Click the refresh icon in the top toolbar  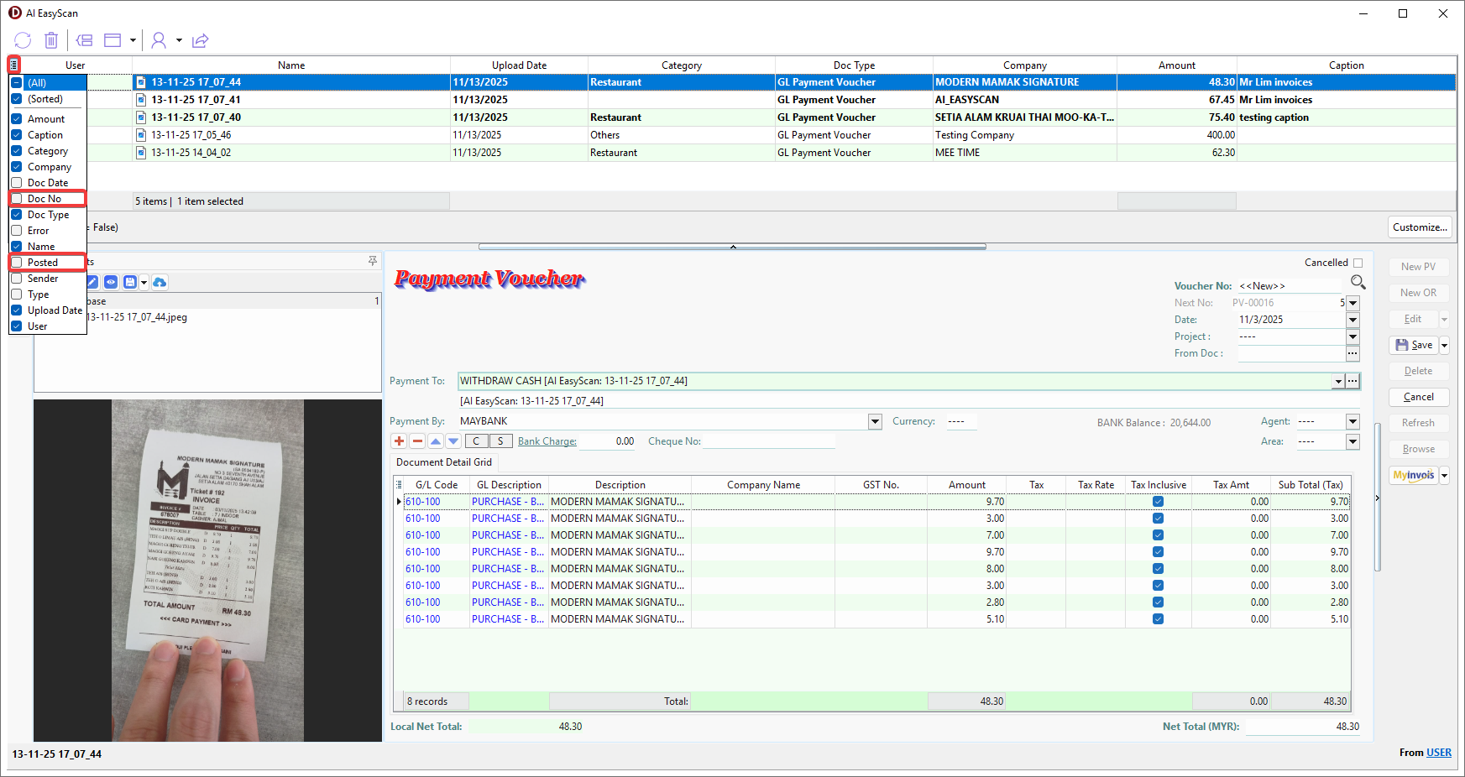pyautogui.click(x=23, y=40)
